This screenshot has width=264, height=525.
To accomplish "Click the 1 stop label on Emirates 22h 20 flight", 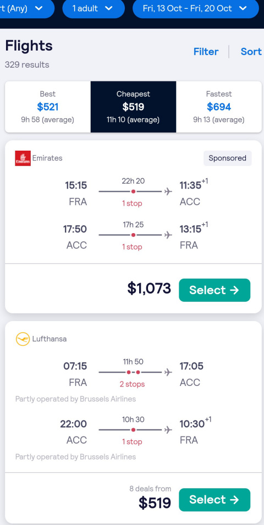I will pos(132,203).
